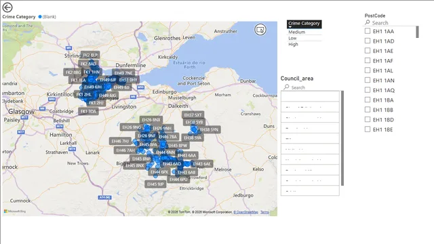This screenshot has height=244, width=434.
Task: Check the EH1 1BE postcode box
Action: pos(368,129)
